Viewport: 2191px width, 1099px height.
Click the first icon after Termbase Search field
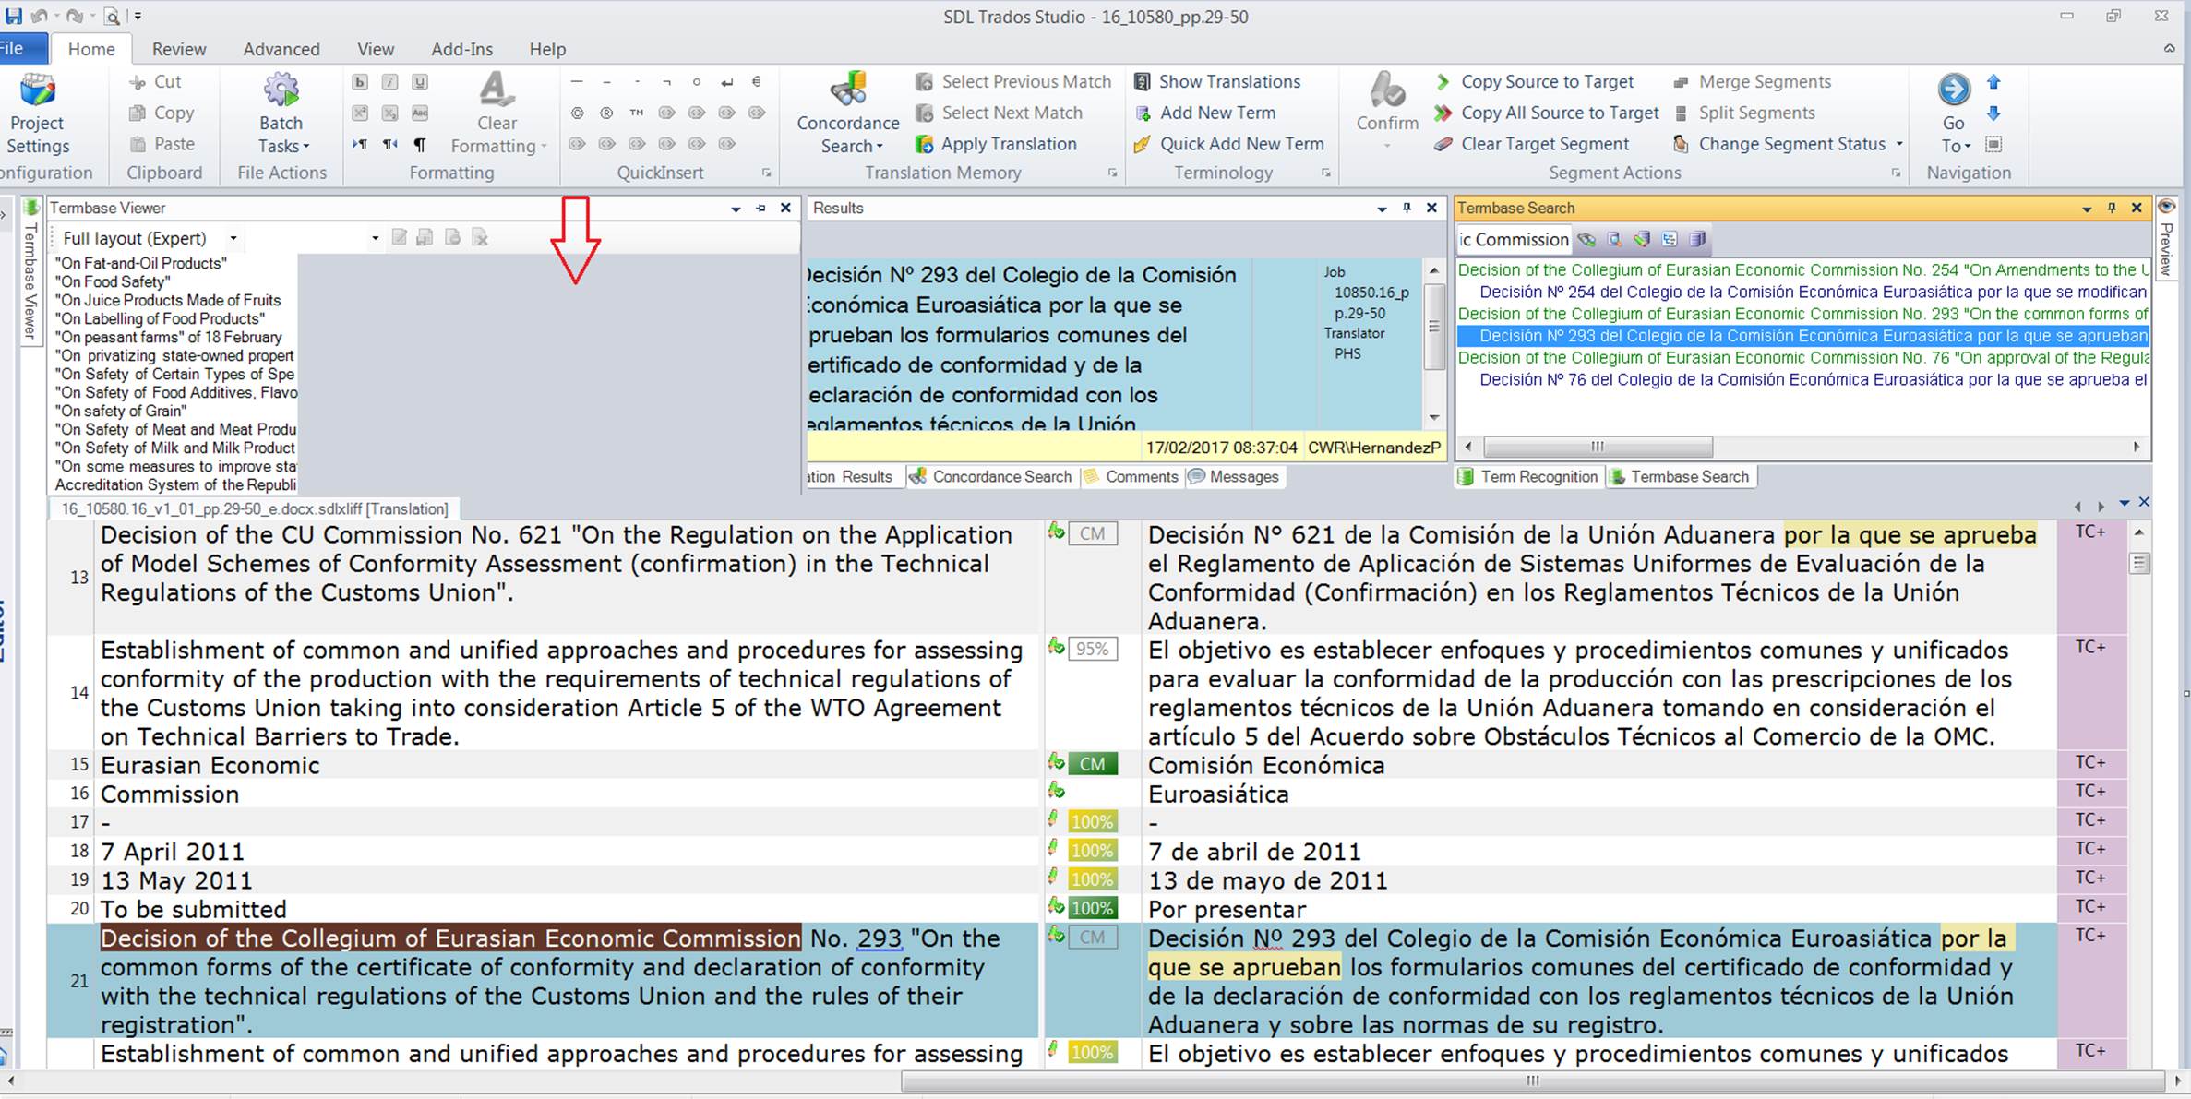1586,240
